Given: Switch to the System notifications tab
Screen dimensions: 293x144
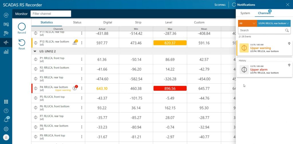Looking at the screenshot, I should pyautogui.click(x=245, y=13).
